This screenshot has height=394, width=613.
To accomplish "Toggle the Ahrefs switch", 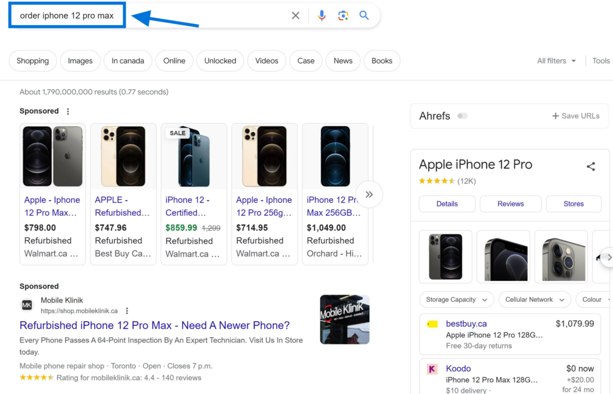I will [x=462, y=116].
